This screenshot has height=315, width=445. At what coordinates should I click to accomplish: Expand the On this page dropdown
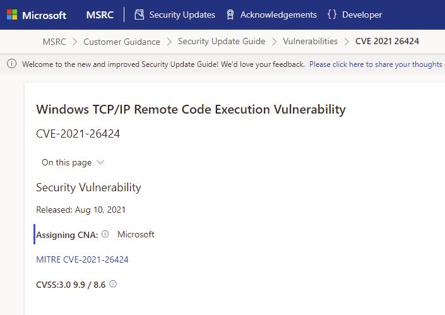[x=73, y=162]
